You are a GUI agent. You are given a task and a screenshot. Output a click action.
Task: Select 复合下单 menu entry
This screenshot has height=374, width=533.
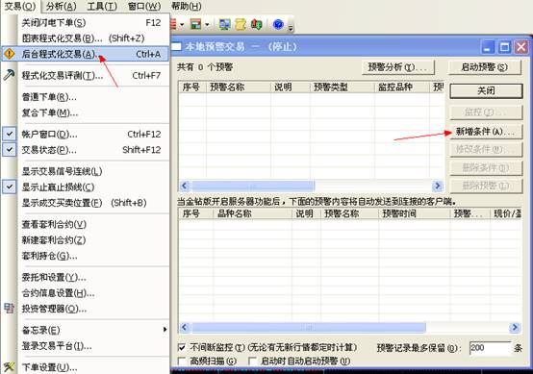85,112
